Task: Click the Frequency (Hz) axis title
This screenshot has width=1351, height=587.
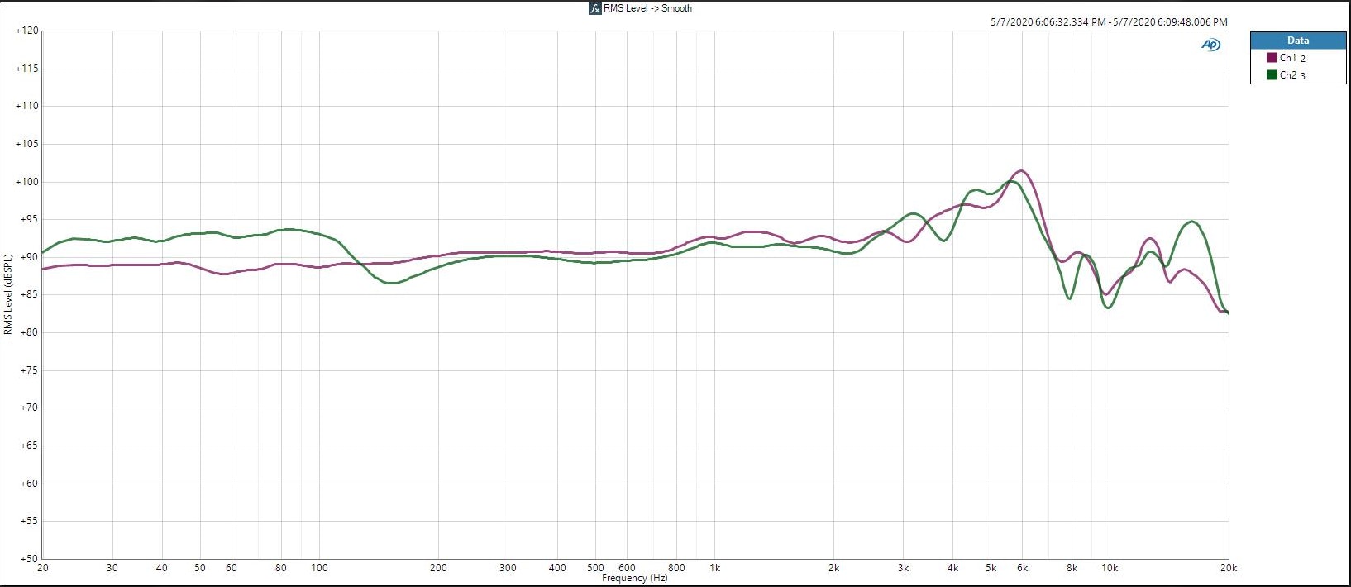Action: pos(634,579)
